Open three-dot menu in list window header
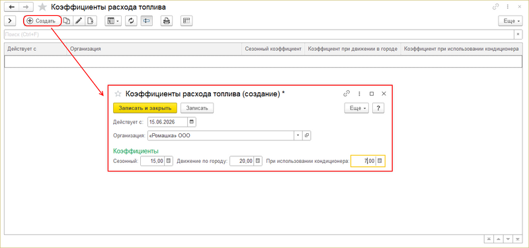 pyautogui.click(x=507, y=7)
